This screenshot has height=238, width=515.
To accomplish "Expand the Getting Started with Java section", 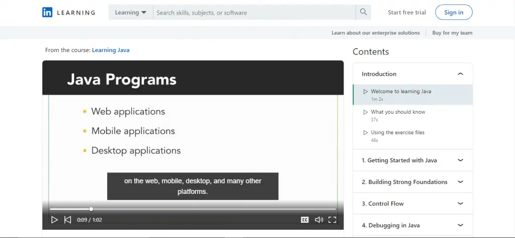I will point(460,160).
